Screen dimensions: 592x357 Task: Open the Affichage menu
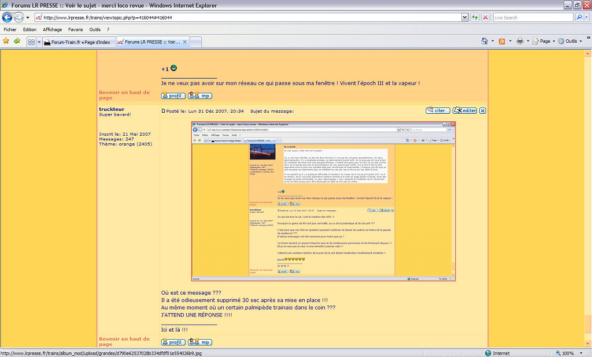tap(53, 29)
